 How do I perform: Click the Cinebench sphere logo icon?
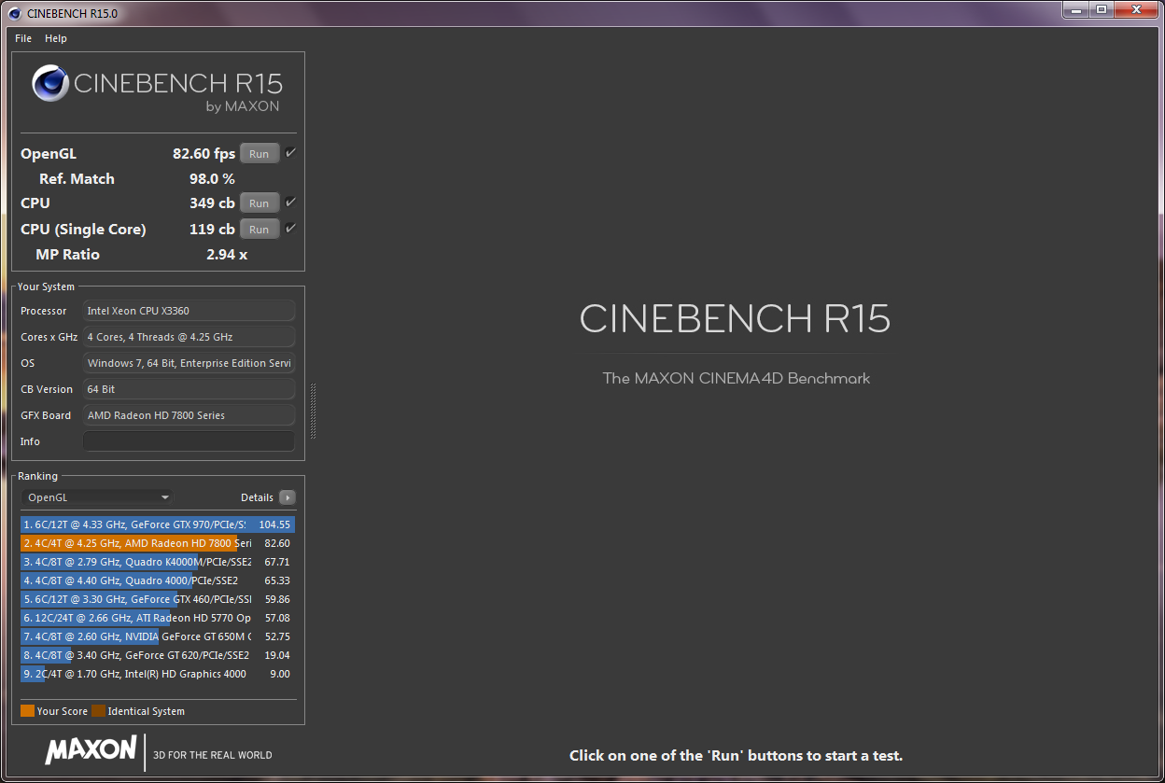[x=50, y=83]
